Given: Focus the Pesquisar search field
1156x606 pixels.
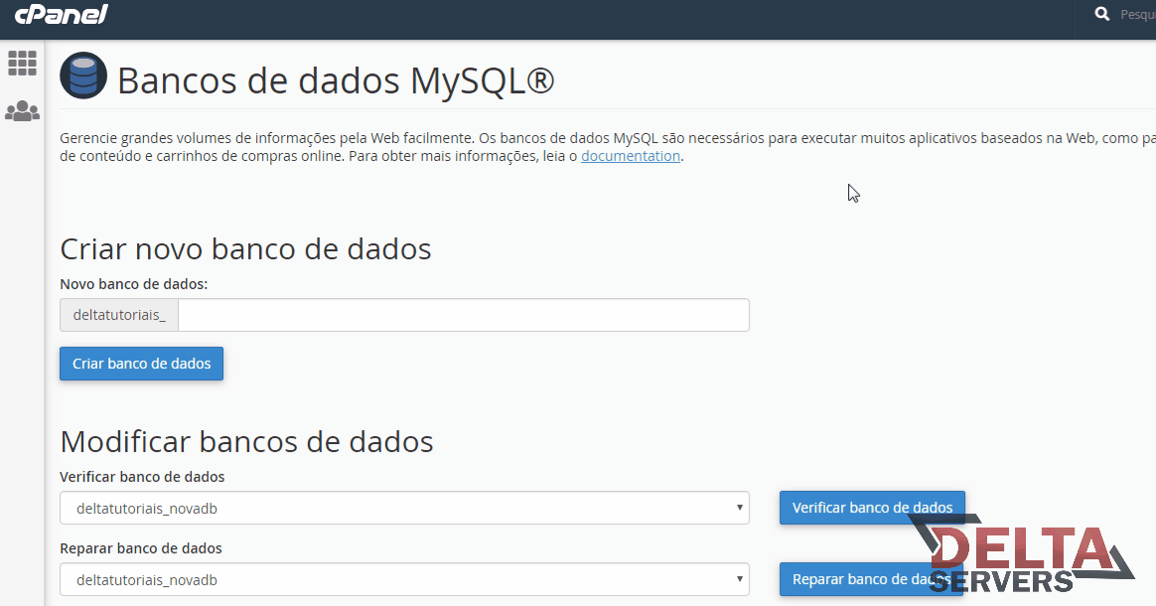Looking at the screenshot, I should (1137, 15).
